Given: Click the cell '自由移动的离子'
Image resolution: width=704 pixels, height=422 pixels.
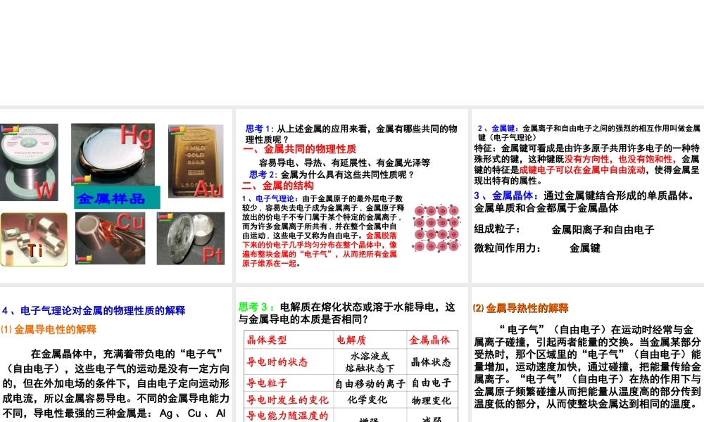Looking at the screenshot, I should [370, 384].
